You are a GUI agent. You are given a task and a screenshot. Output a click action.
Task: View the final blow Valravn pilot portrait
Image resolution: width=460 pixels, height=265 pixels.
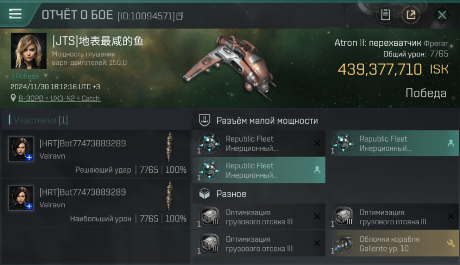(x=21, y=149)
